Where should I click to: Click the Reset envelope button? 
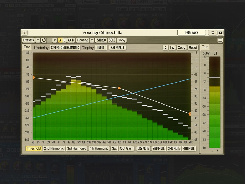(x=193, y=48)
